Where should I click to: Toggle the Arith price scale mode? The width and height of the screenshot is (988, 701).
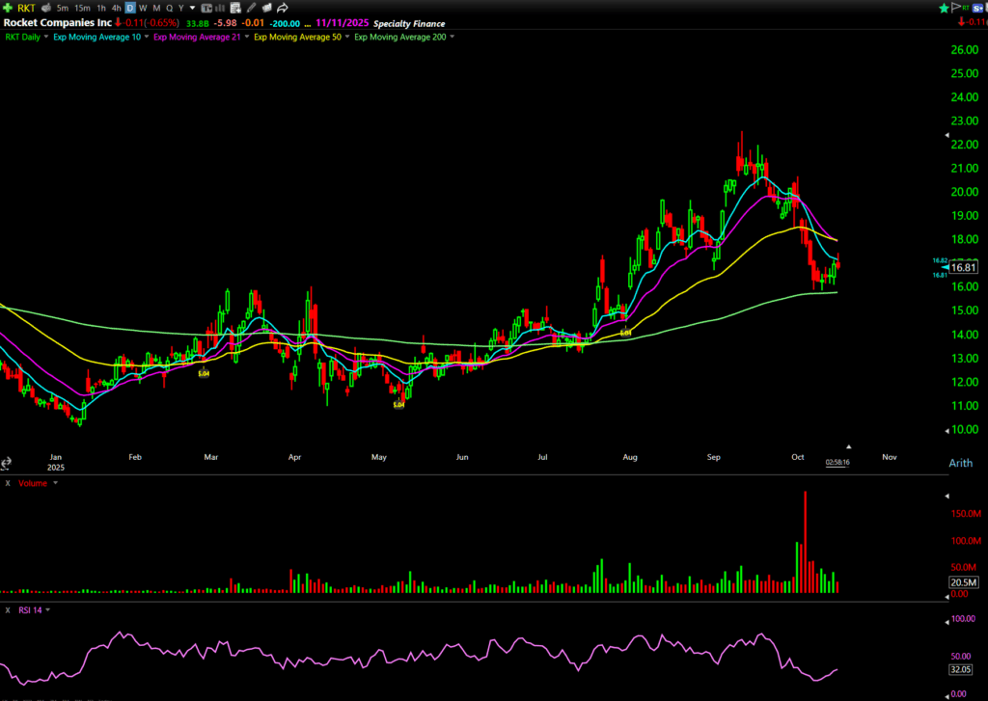tap(960, 464)
